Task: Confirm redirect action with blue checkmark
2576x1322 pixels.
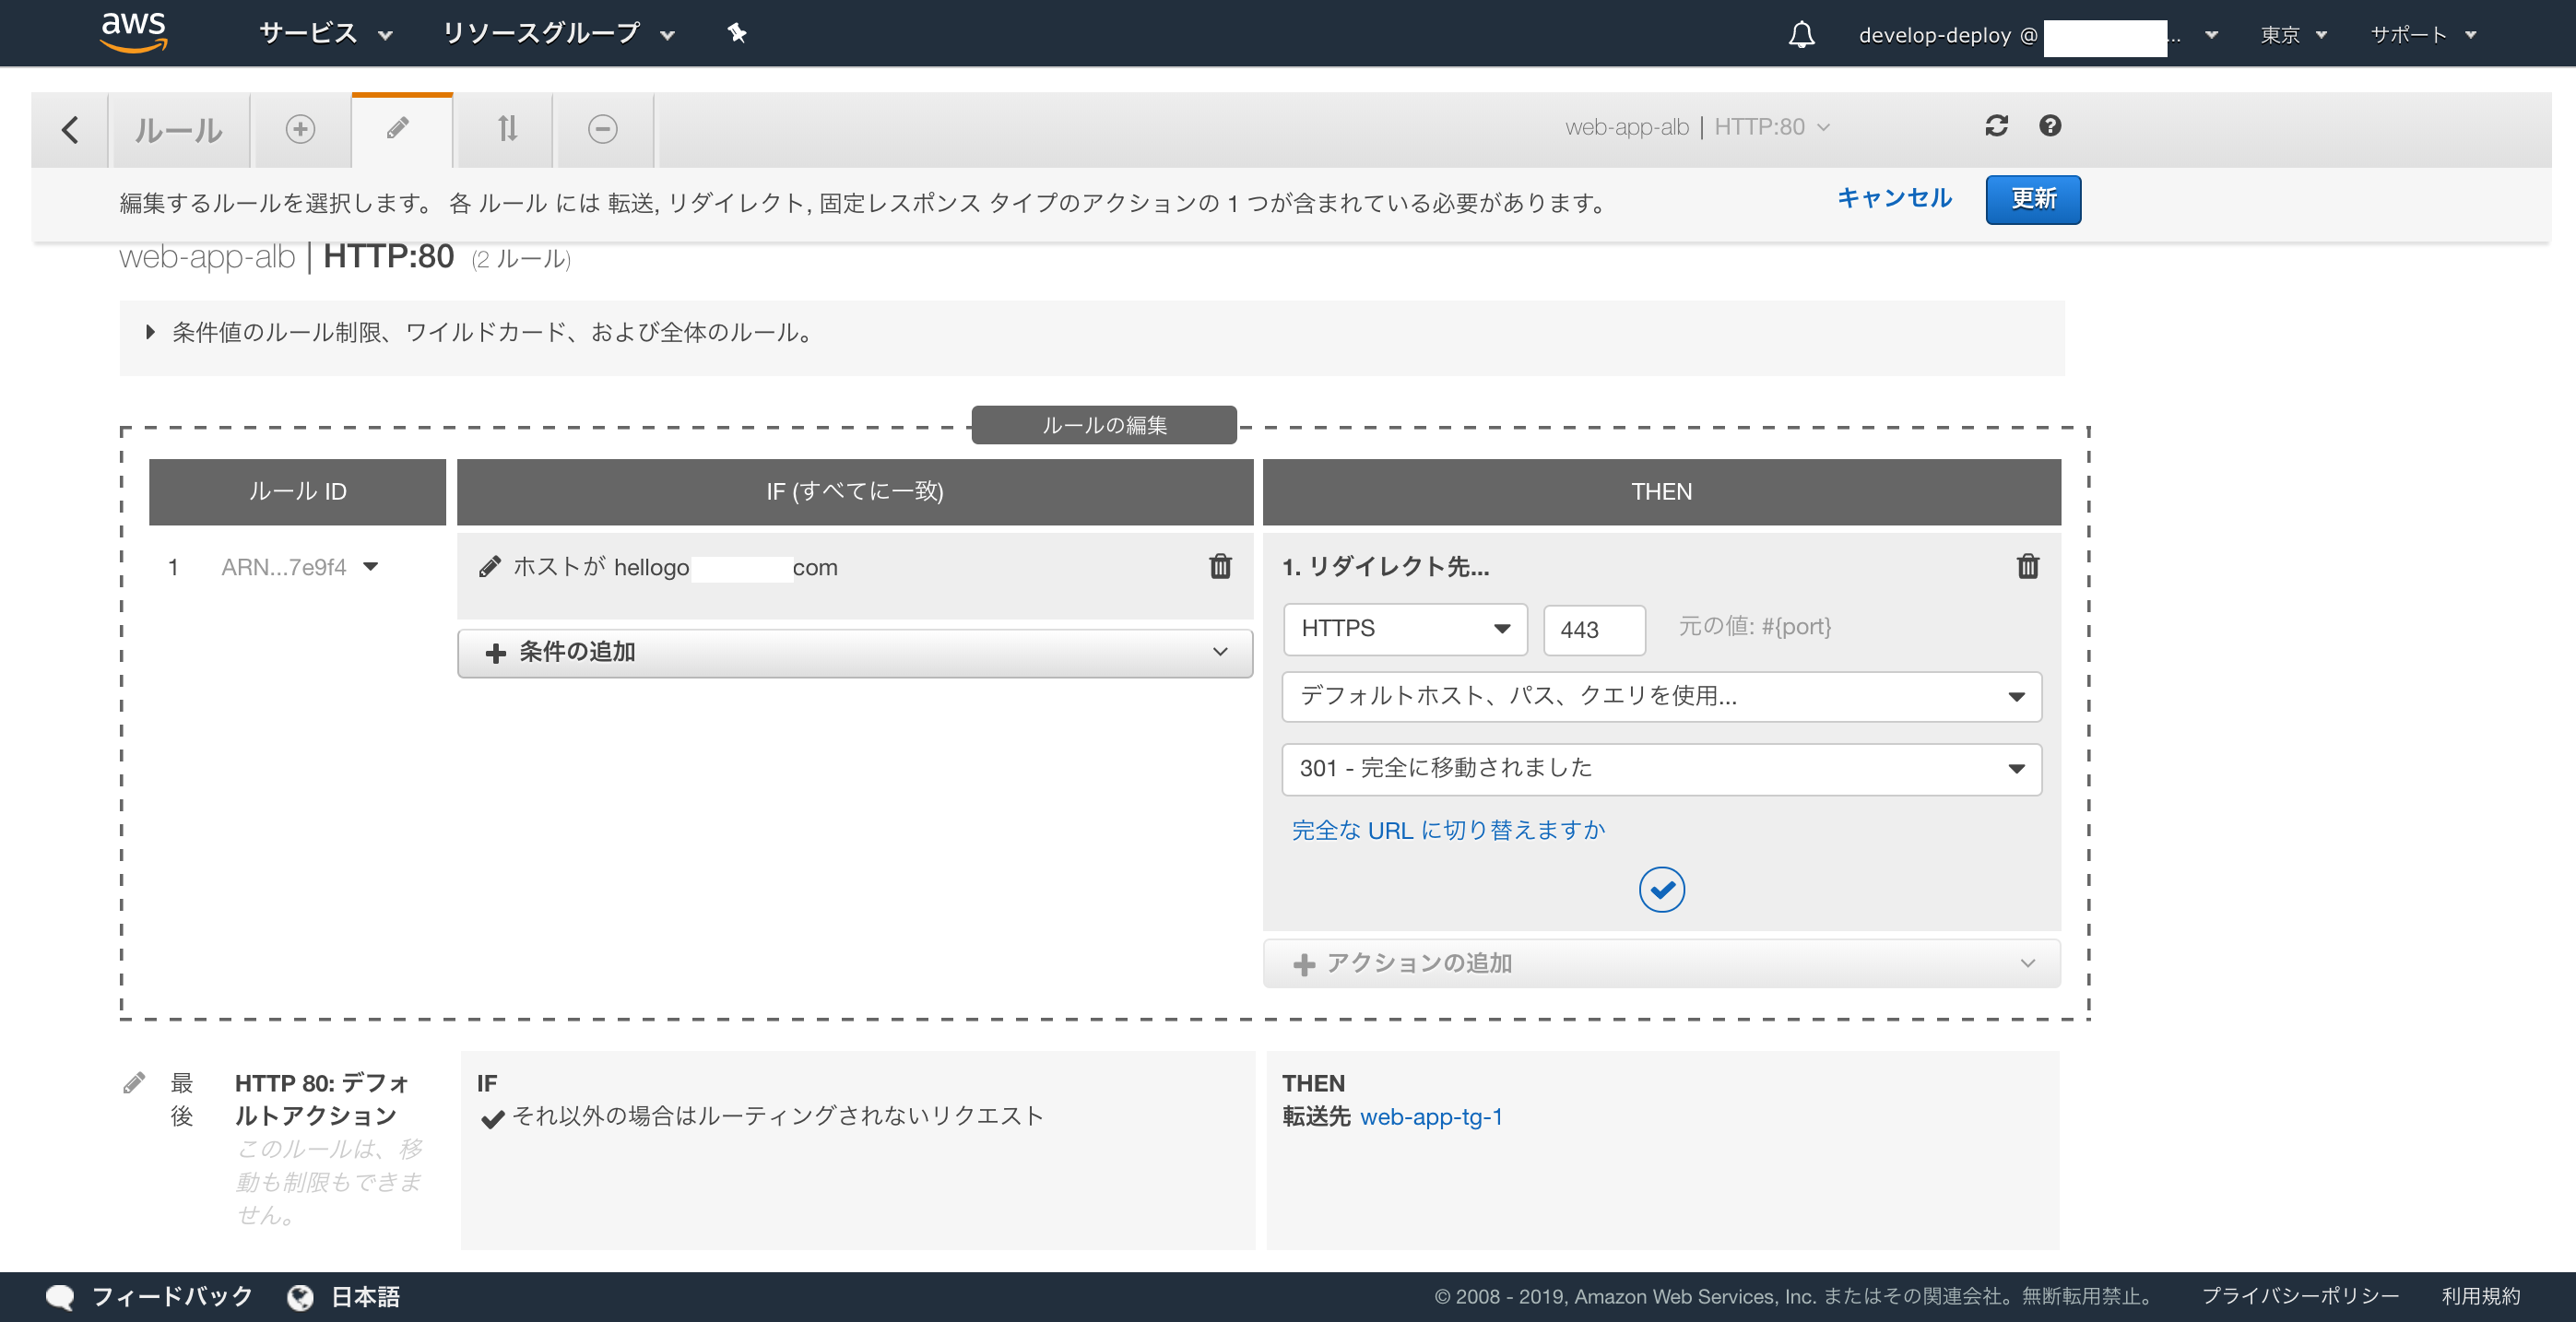Action: coord(1661,889)
